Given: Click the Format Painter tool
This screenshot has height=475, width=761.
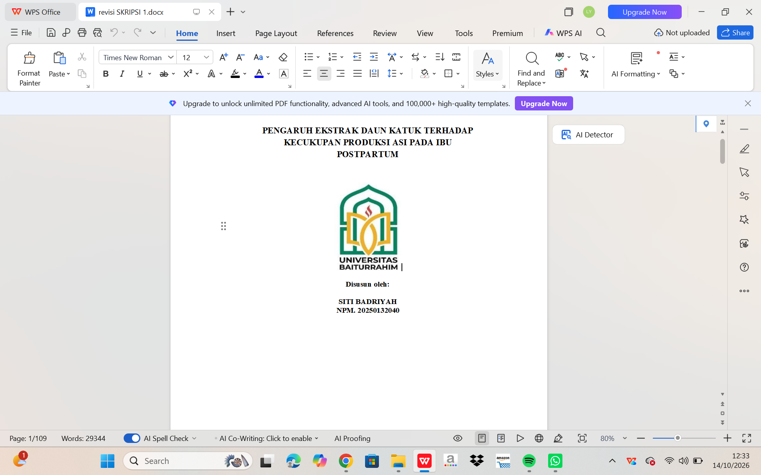Looking at the screenshot, I should (x=29, y=69).
